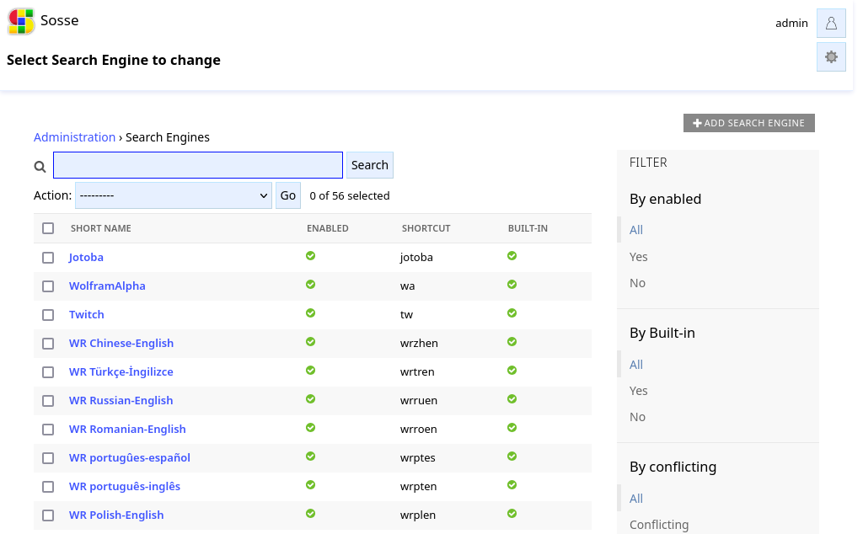Select the WR Polish-English row checkbox
The image size is (863, 534).
[x=48, y=515]
